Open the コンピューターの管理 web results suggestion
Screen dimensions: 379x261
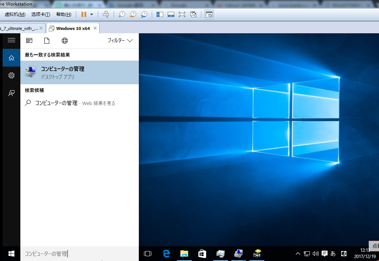tap(80, 103)
